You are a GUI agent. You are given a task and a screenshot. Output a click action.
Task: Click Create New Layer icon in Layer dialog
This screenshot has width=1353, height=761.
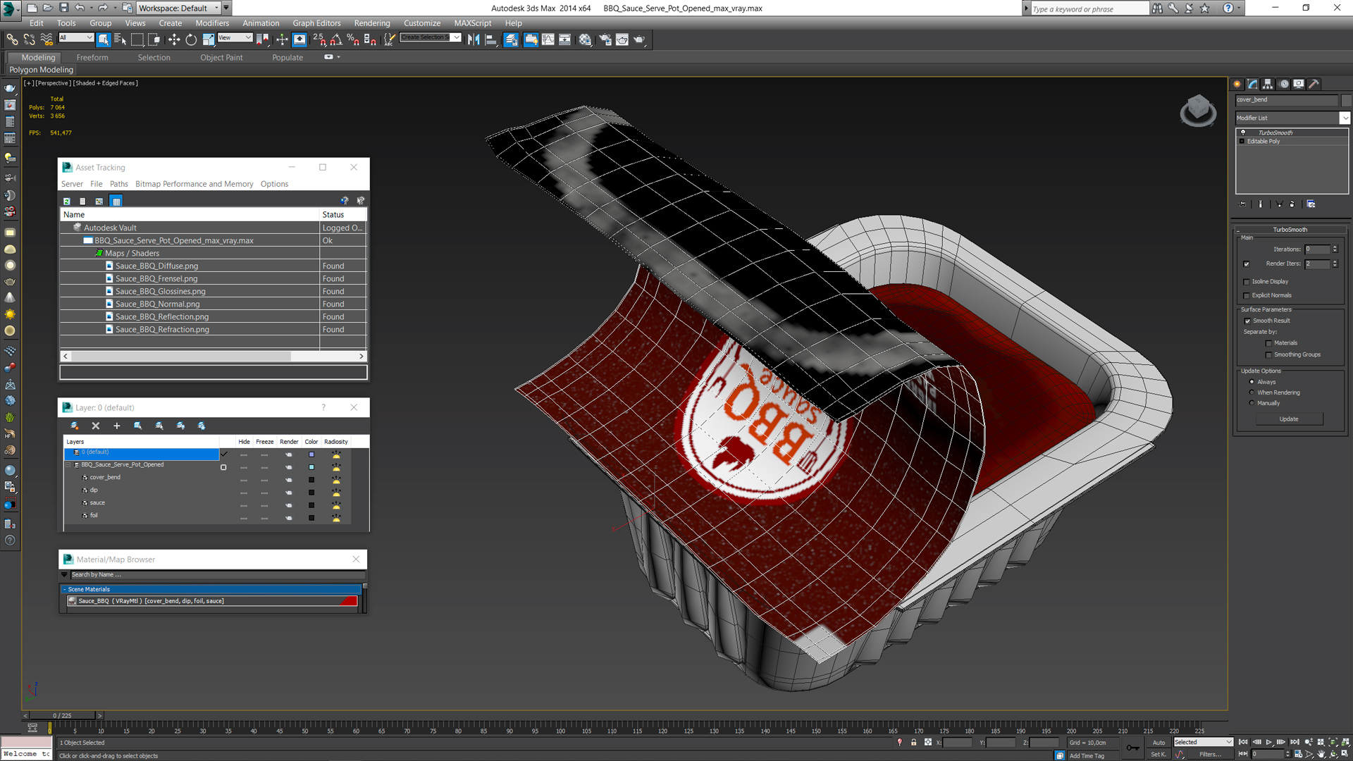pos(75,426)
